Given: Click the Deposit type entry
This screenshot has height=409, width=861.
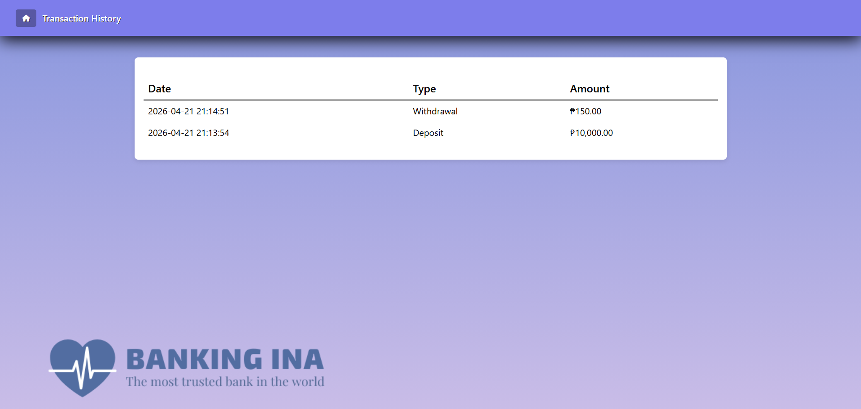Looking at the screenshot, I should [x=428, y=133].
